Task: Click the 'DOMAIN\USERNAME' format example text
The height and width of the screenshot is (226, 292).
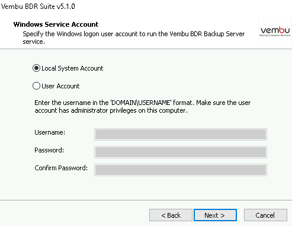Action: 141,103
